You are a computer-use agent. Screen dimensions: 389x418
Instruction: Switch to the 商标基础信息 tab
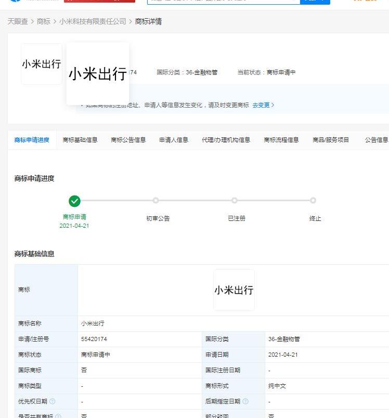(x=80, y=140)
